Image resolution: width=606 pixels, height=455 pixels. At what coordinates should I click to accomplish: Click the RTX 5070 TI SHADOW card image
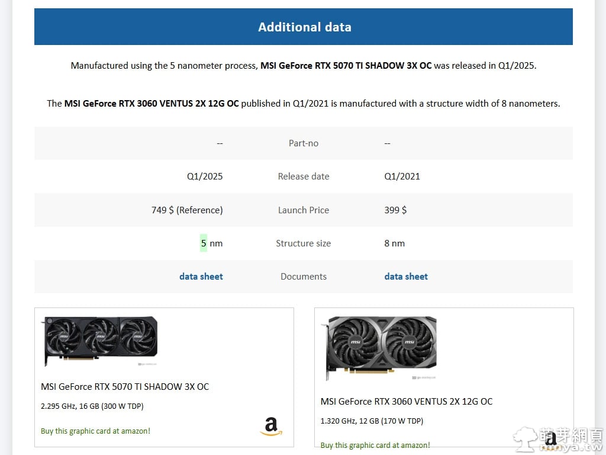[99, 340]
